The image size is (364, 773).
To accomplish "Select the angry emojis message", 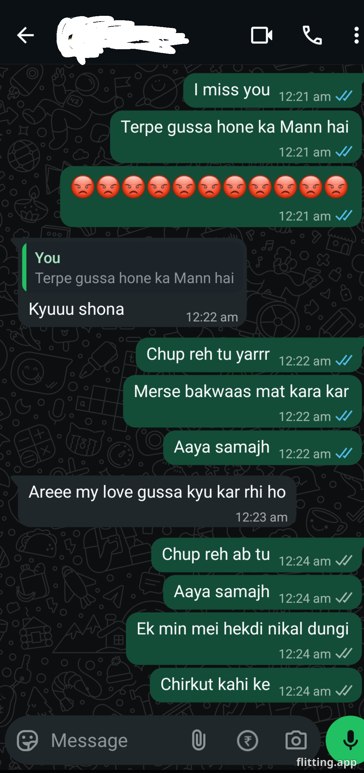I will pos(211,196).
